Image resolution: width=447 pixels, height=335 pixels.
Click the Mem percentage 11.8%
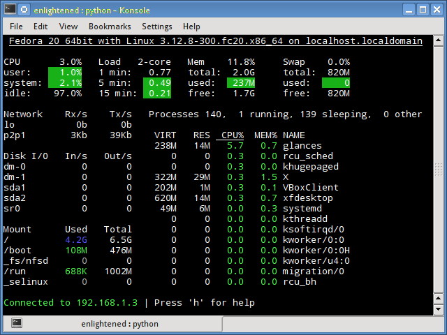pyautogui.click(x=241, y=62)
